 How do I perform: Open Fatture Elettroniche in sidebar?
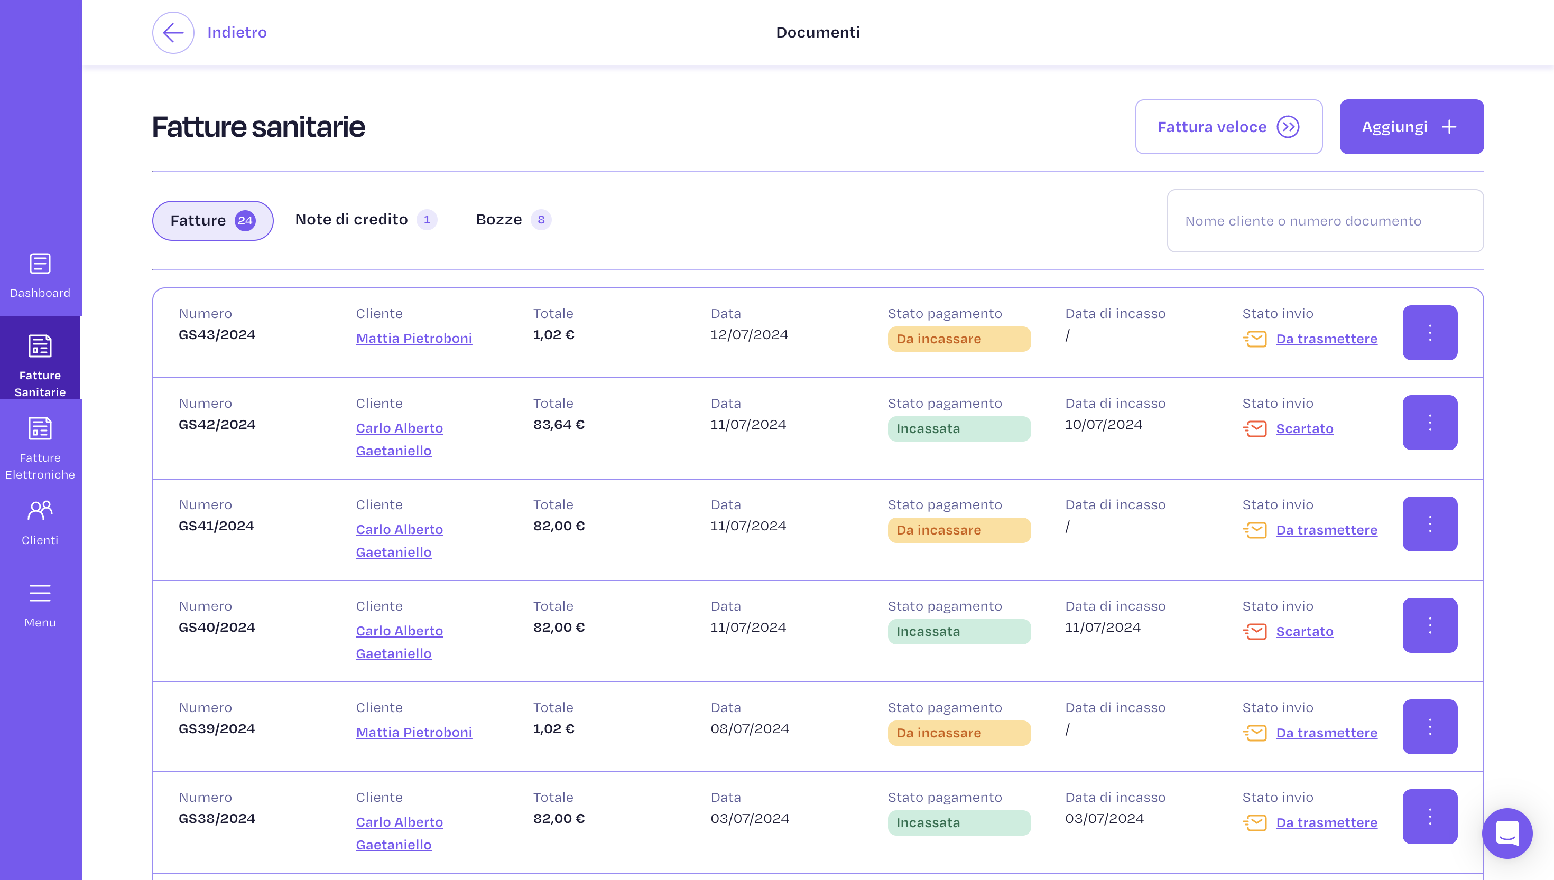(x=40, y=448)
